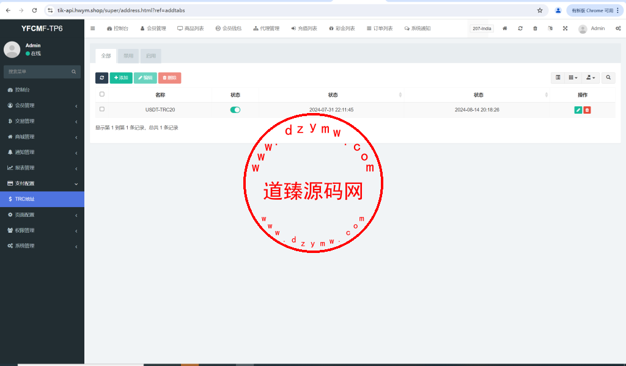Go to home via top bar house icon

pos(504,28)
